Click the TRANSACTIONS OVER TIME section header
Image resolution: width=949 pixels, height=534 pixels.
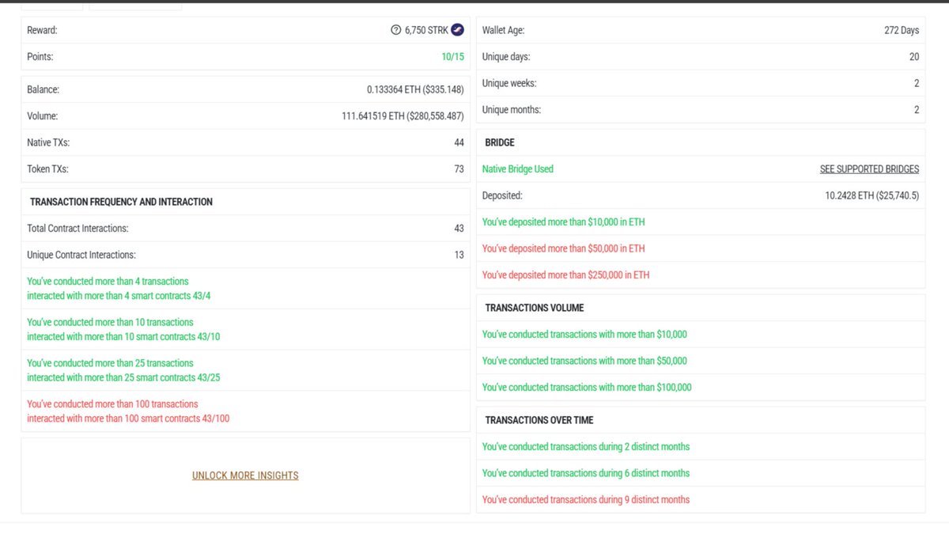[x=537, y=420]
